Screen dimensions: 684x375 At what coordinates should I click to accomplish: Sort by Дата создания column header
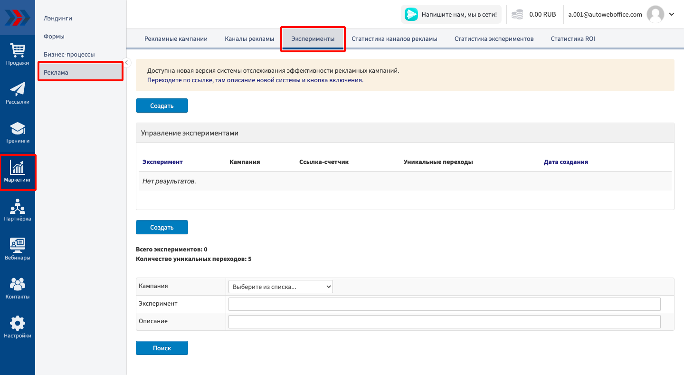tap(566, 162)
